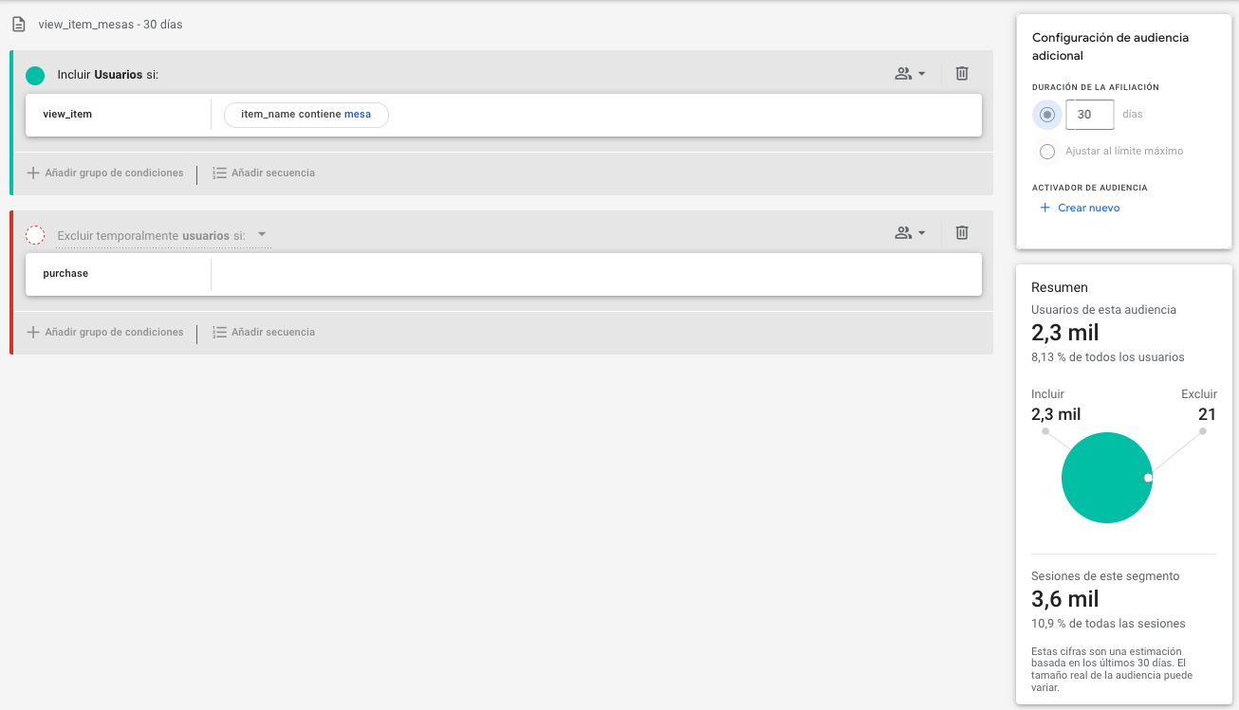
Task: Select the 30 días duration radio button
Action: click(x=1046, y=114)
